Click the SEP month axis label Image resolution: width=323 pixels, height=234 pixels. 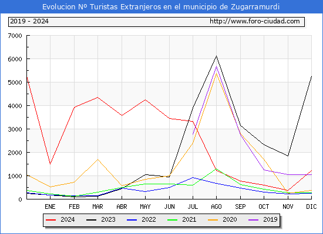(240, 207)
